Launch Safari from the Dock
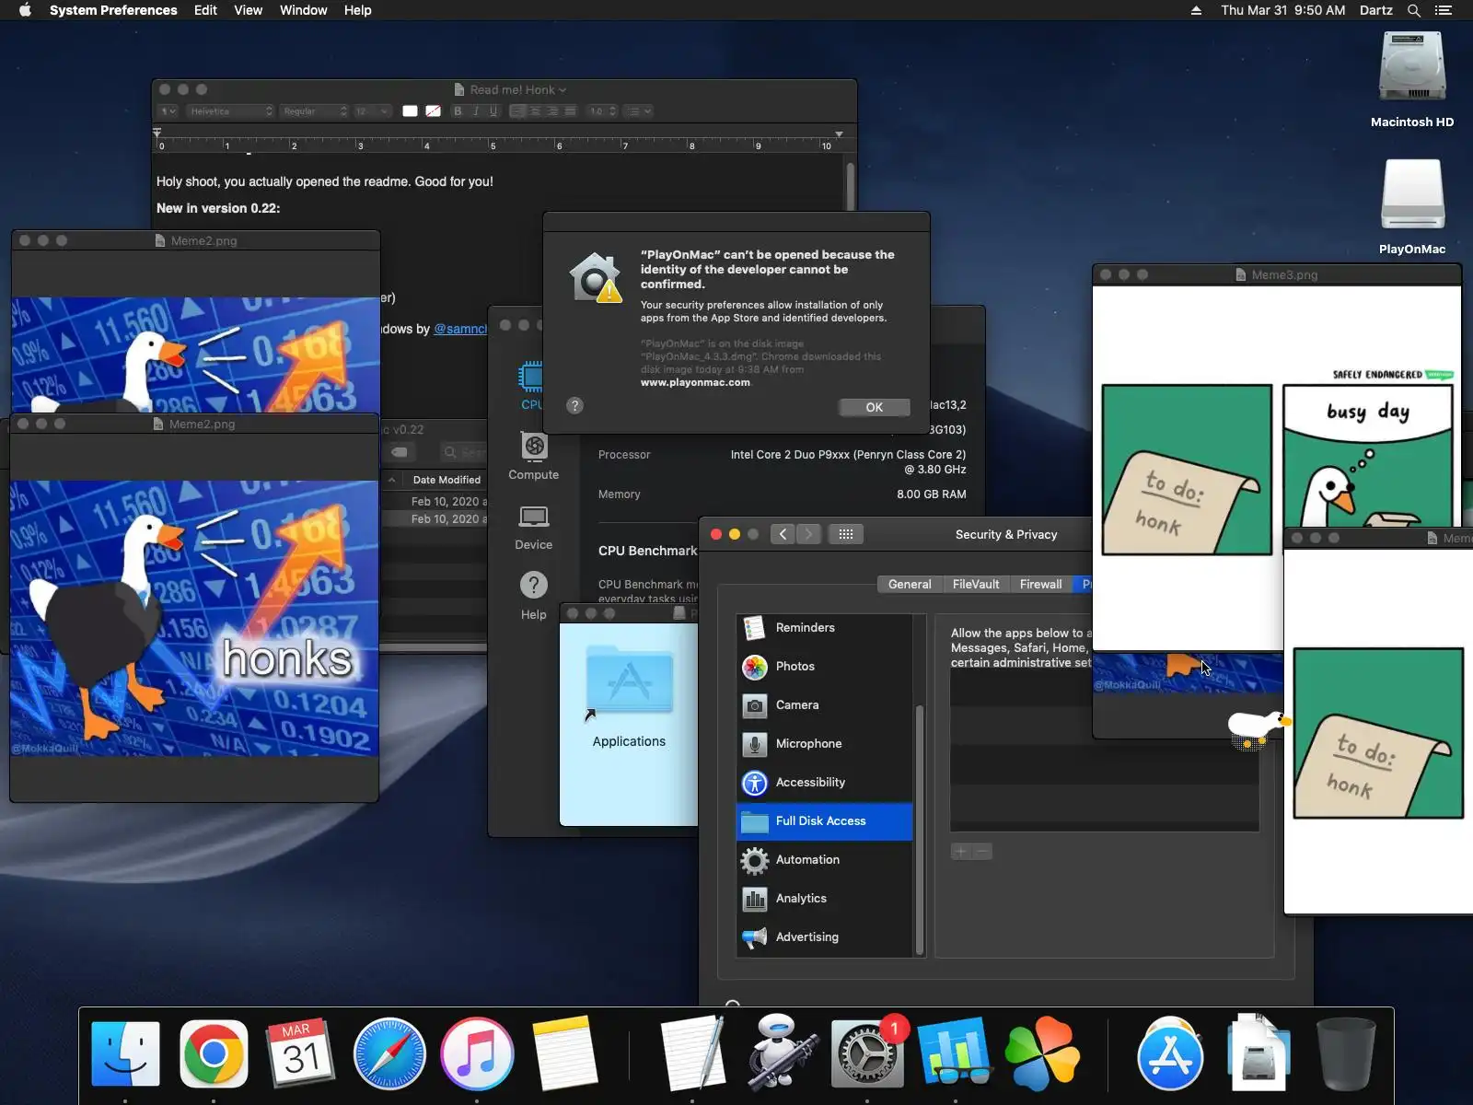This screenshot has width=1473, height=1105. 389,1053
